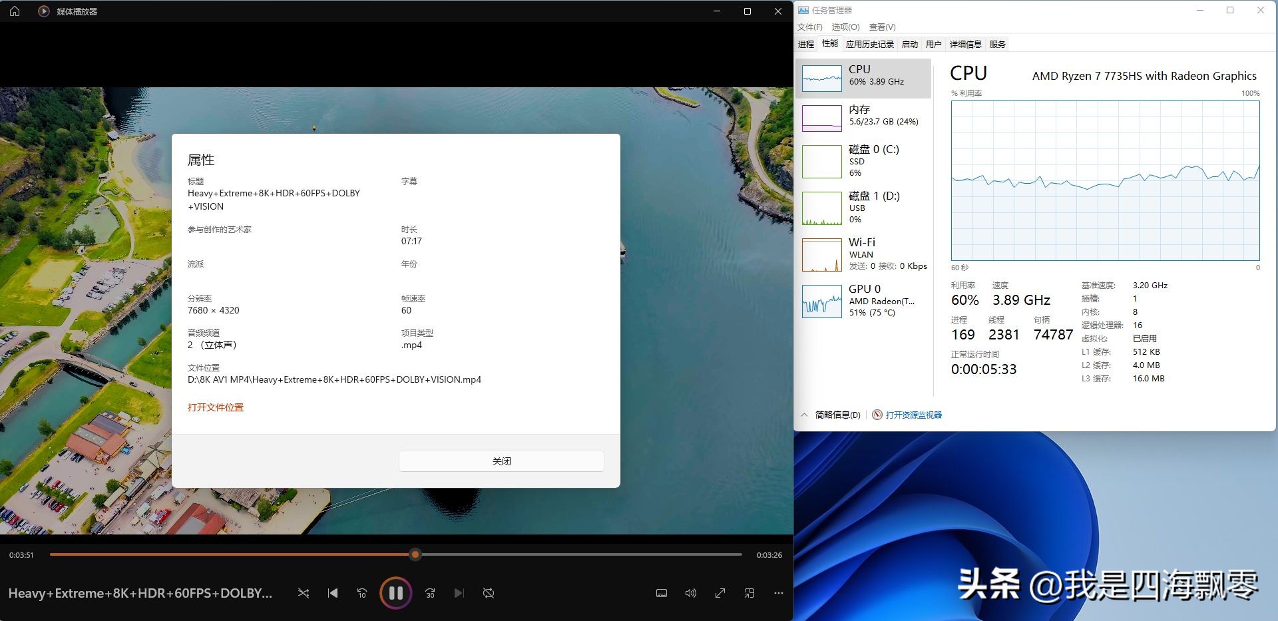Open the more options (...) playback menu

[x=779, y=592]
